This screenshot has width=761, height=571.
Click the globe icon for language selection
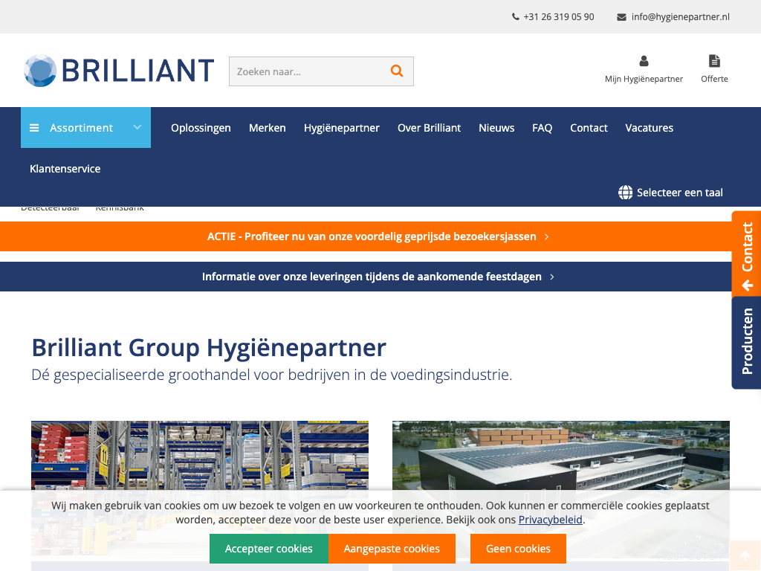(625, 193)
